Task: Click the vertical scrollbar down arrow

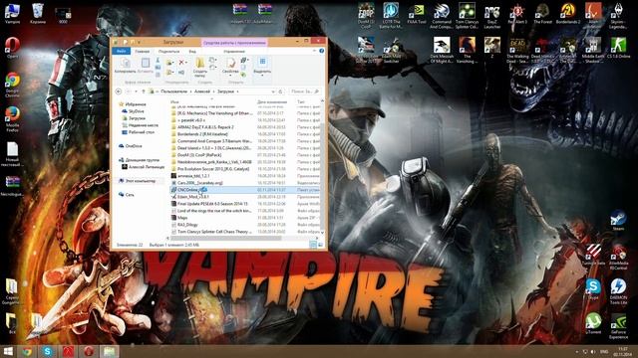Action: tap(322, 233)
